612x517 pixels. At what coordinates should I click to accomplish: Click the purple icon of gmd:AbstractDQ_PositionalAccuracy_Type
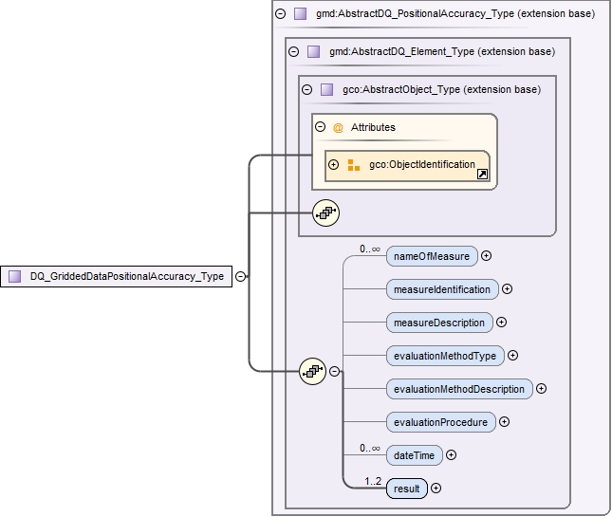click(x=300, y=14)
